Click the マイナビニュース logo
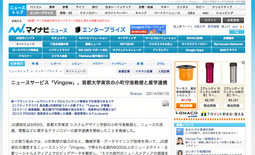 (x=38, y=29)
